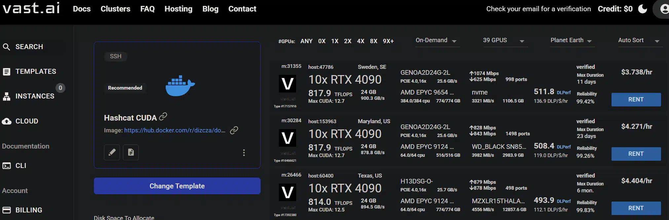The width and height of the screenshot is (669, 220).
Task: Rent the $4.404/hr Texas machine
Action: 636,208
